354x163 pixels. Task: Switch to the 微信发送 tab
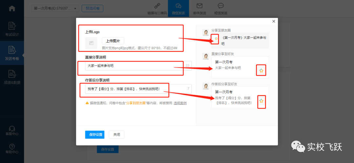pyautogui.click(x=178, y=9)
